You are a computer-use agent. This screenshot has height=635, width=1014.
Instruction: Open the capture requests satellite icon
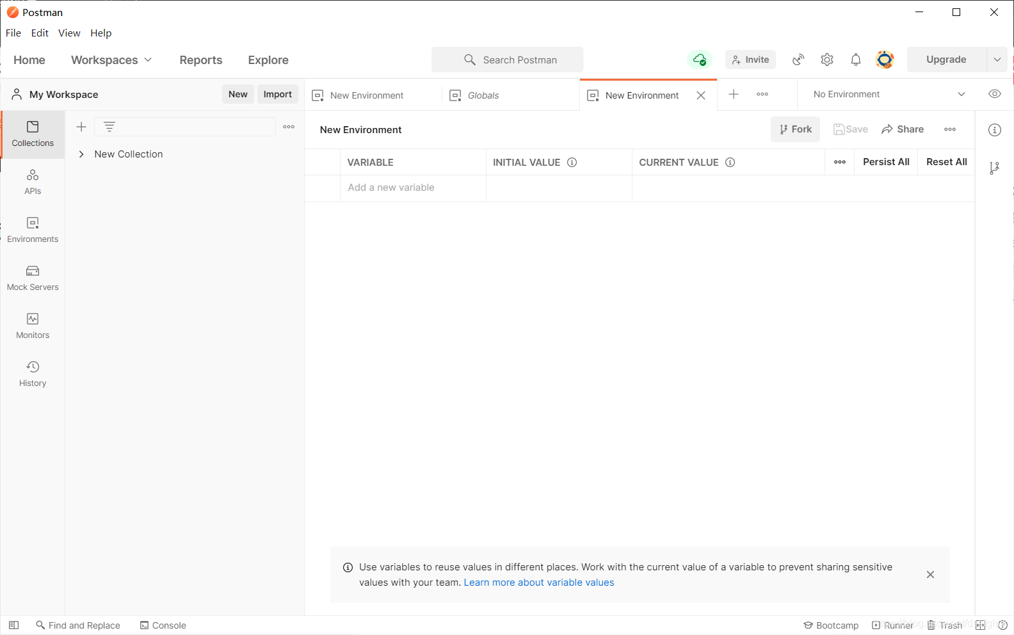798,60
